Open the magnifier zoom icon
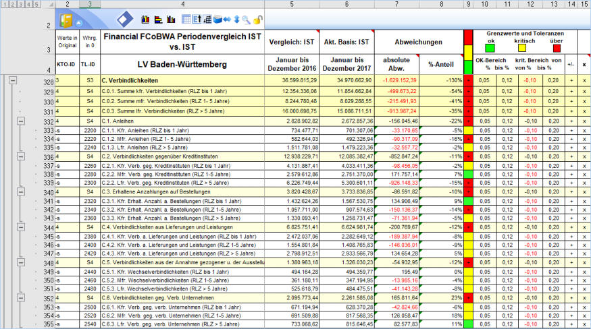This screenshot has height=329, width=591. pos(246,20)
